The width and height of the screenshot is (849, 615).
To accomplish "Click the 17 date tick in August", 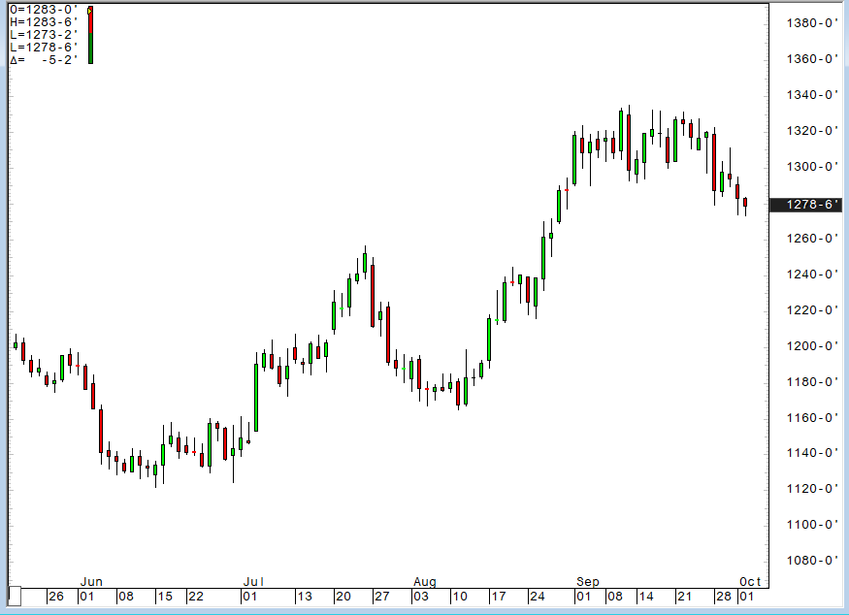I will (x=498, y=596).
